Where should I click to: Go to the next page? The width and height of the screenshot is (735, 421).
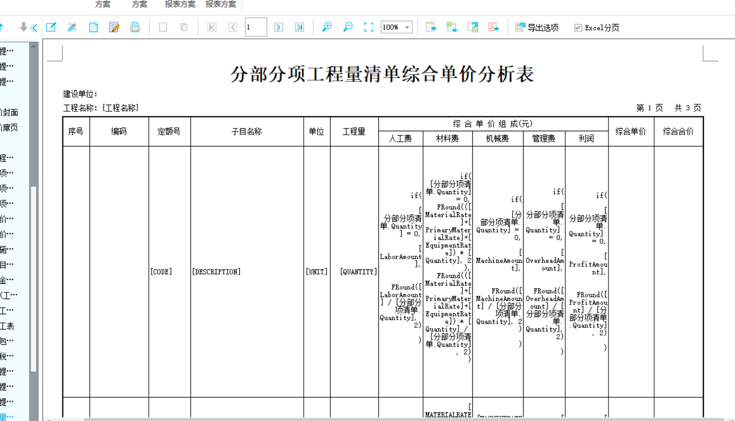click(278, 27)
